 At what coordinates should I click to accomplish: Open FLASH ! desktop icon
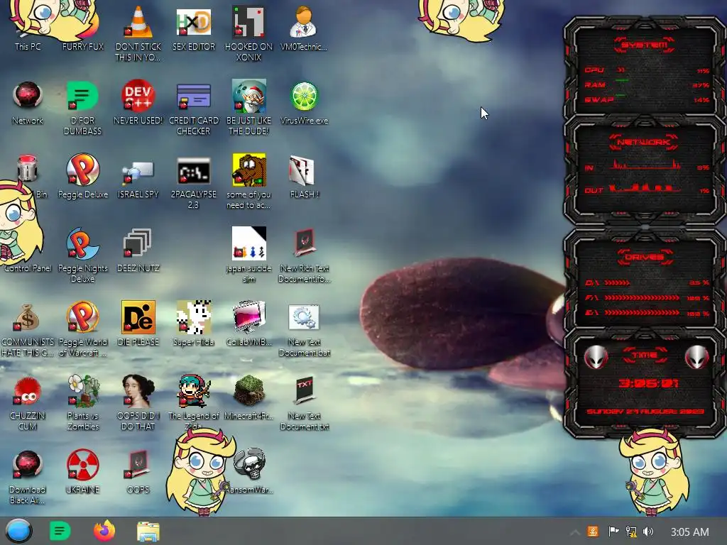coord(304,176)
